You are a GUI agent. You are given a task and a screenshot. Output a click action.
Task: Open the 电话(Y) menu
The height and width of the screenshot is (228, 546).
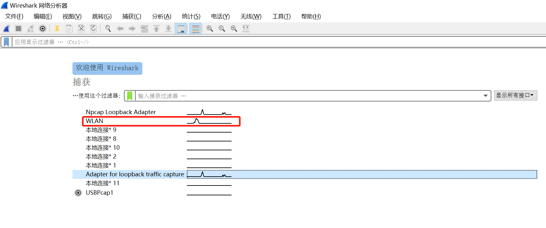[221, 16]
